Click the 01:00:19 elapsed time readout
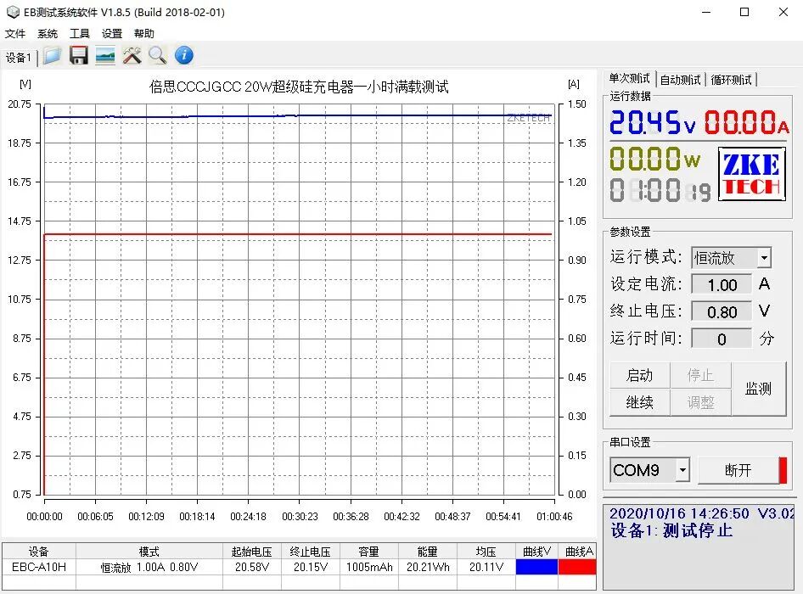803x594 pixels. [x=660, y=190]
